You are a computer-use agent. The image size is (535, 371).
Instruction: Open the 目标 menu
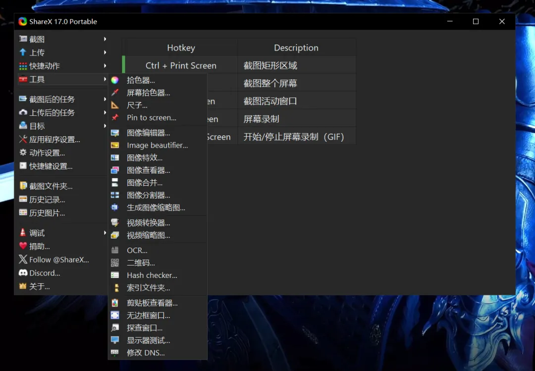pyautogui.click(x=63, y=126)
